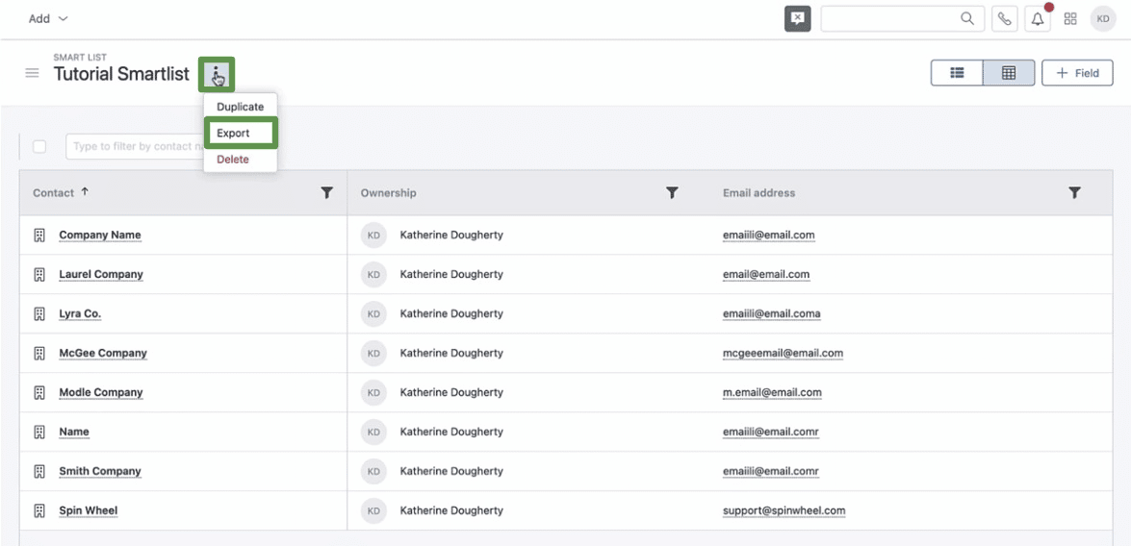Choose Duplicate from the menu
This screenshot has height=546, width=1131.
point(241,107)
